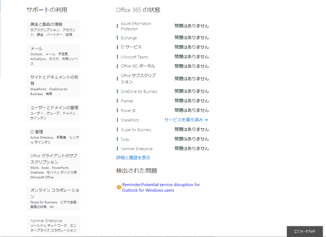Image resolution: width=326 pixels, height=237 pixels.
Task: Open the Yammer Enterprise support tile
Action: point(53,225)
